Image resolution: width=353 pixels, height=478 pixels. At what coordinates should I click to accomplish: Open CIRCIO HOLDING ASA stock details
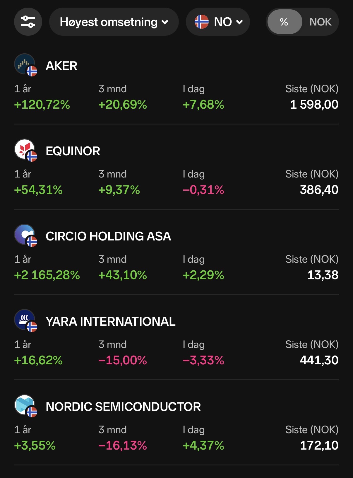click(108, 236)
